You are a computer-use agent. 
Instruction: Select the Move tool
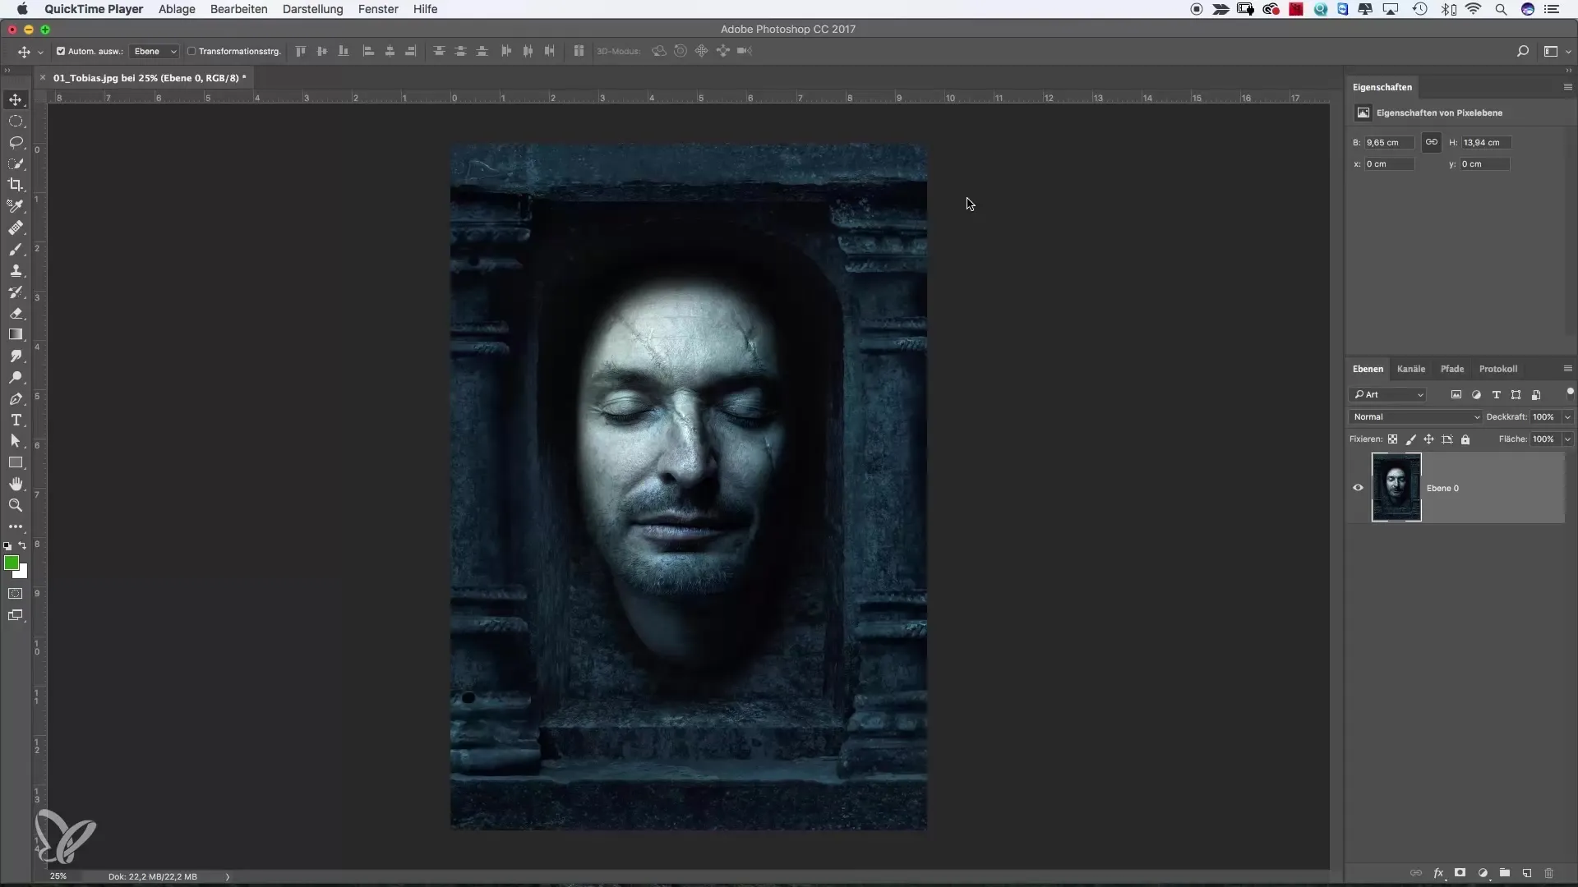coord(16,99)
